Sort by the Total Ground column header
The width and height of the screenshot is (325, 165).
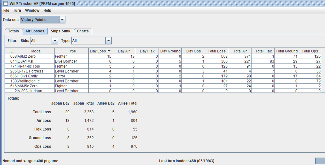point(286,51)
